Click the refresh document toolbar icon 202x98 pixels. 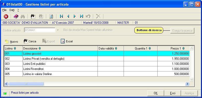[51, 16]
